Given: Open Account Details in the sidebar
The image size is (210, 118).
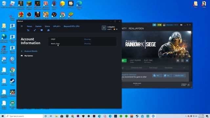Looking at the screenshot, I should click(x=31, y=51).
